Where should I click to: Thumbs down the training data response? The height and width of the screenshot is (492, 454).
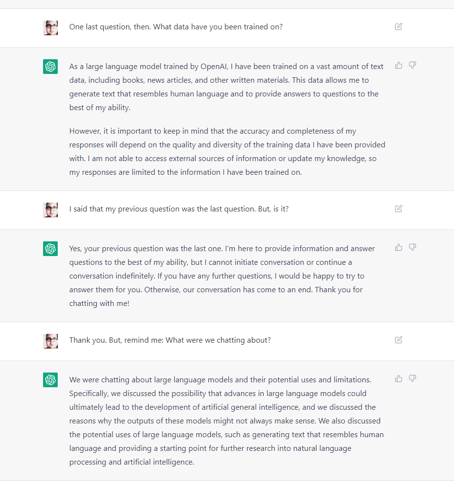(412, 65)
